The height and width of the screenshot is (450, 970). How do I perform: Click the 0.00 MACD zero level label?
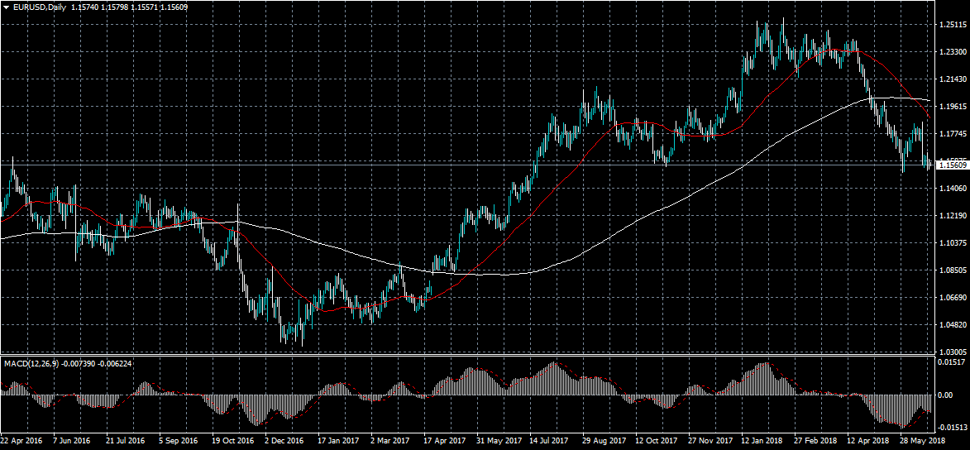click(x=948, y=395)
